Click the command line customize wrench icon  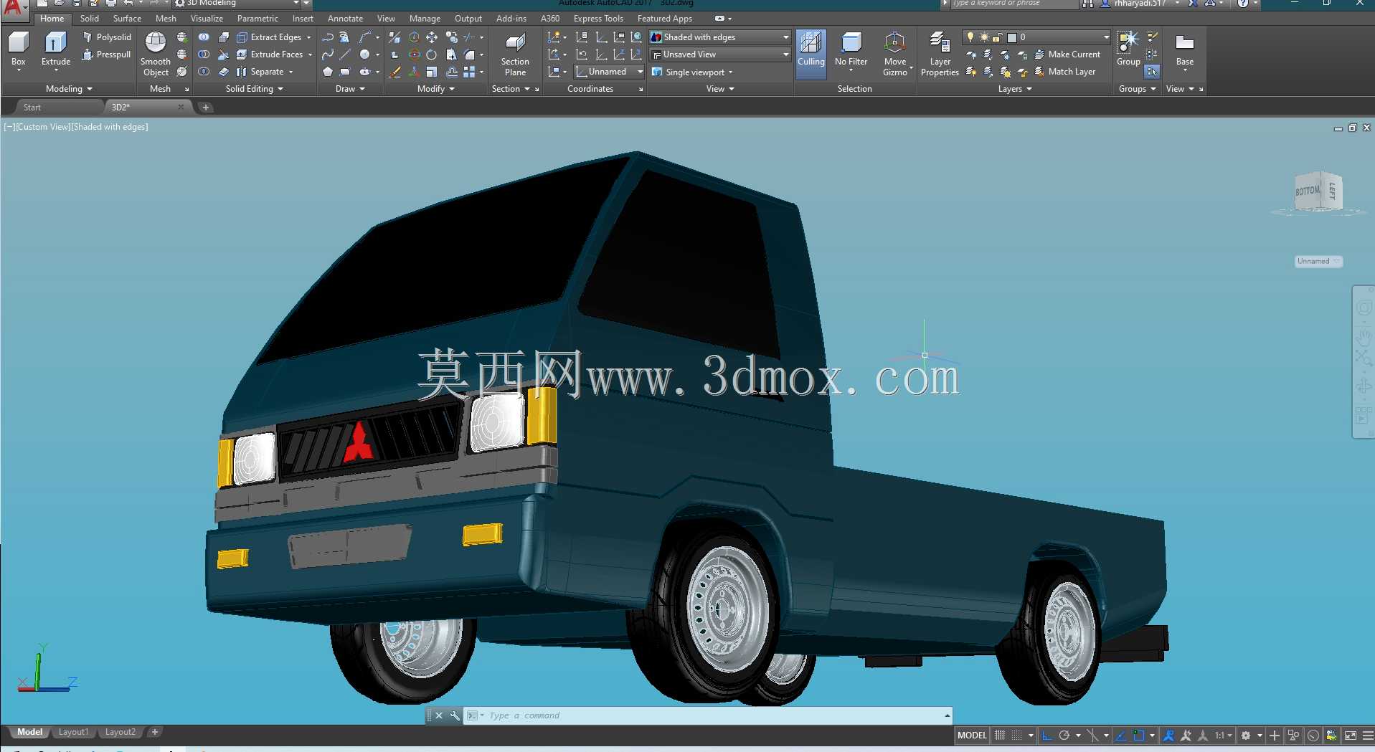pos(455,715)
